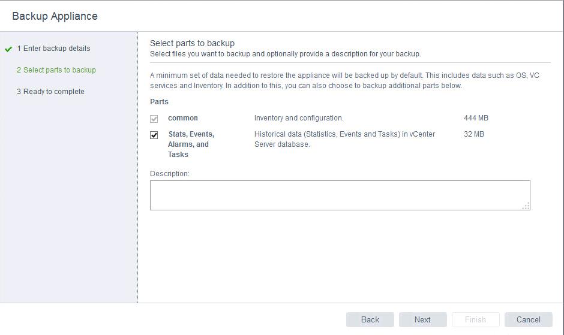564x335 pixels.
Task: Click the Back button
Action: click(370, 319)
